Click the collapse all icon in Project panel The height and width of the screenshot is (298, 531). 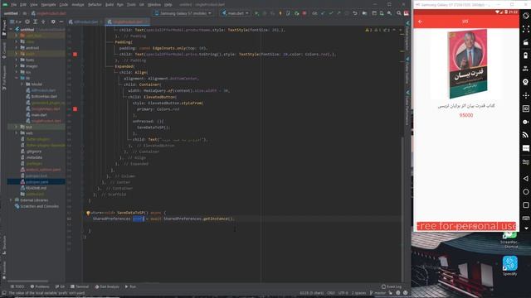[x=43, y=22]
